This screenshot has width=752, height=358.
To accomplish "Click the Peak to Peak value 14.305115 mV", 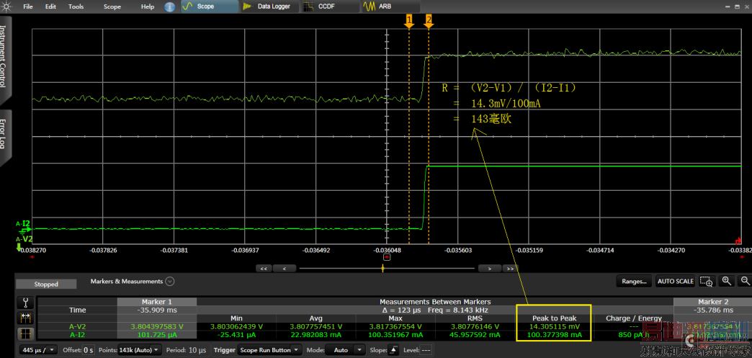I will [554, 326].
